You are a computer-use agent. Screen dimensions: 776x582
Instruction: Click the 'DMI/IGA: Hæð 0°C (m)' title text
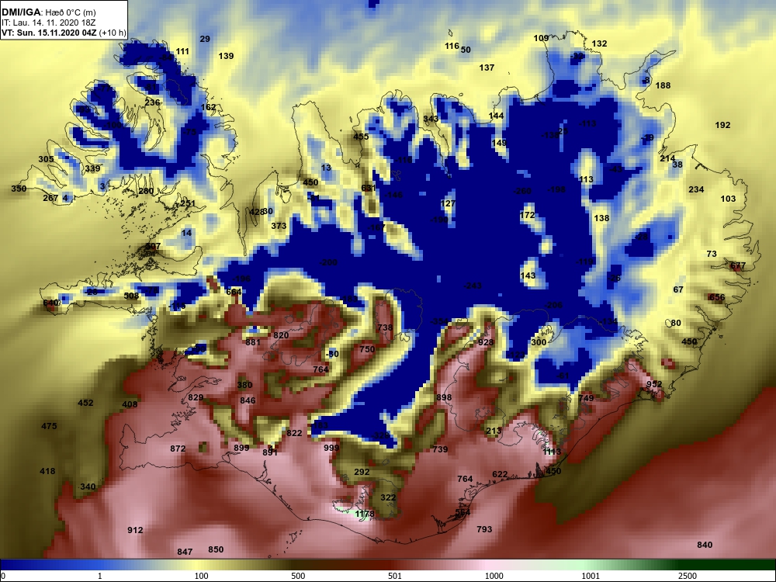(x=48, y=12)
